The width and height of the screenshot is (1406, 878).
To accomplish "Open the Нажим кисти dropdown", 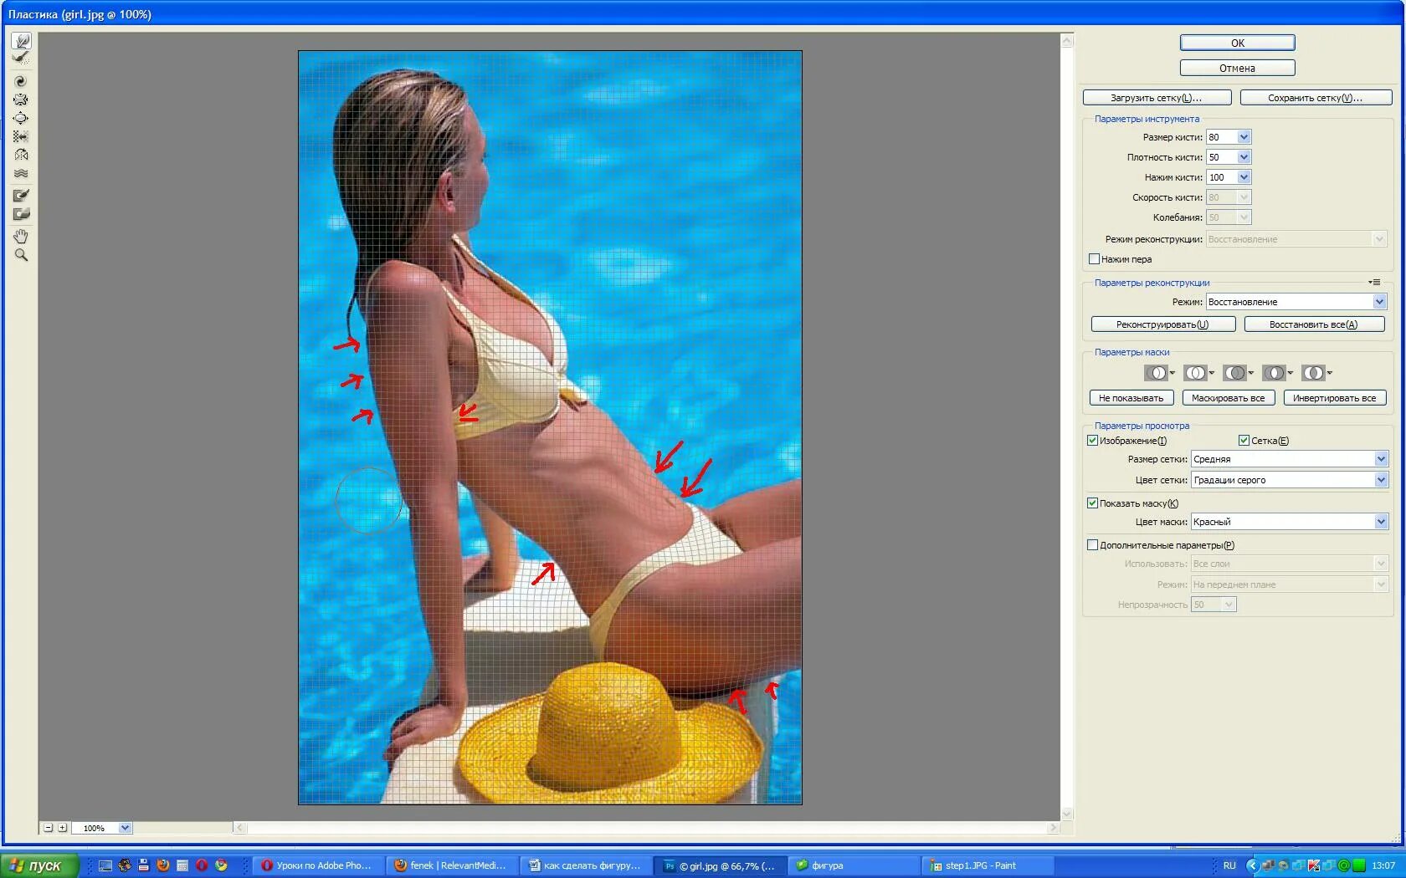I will click(x=1244, y=177).
